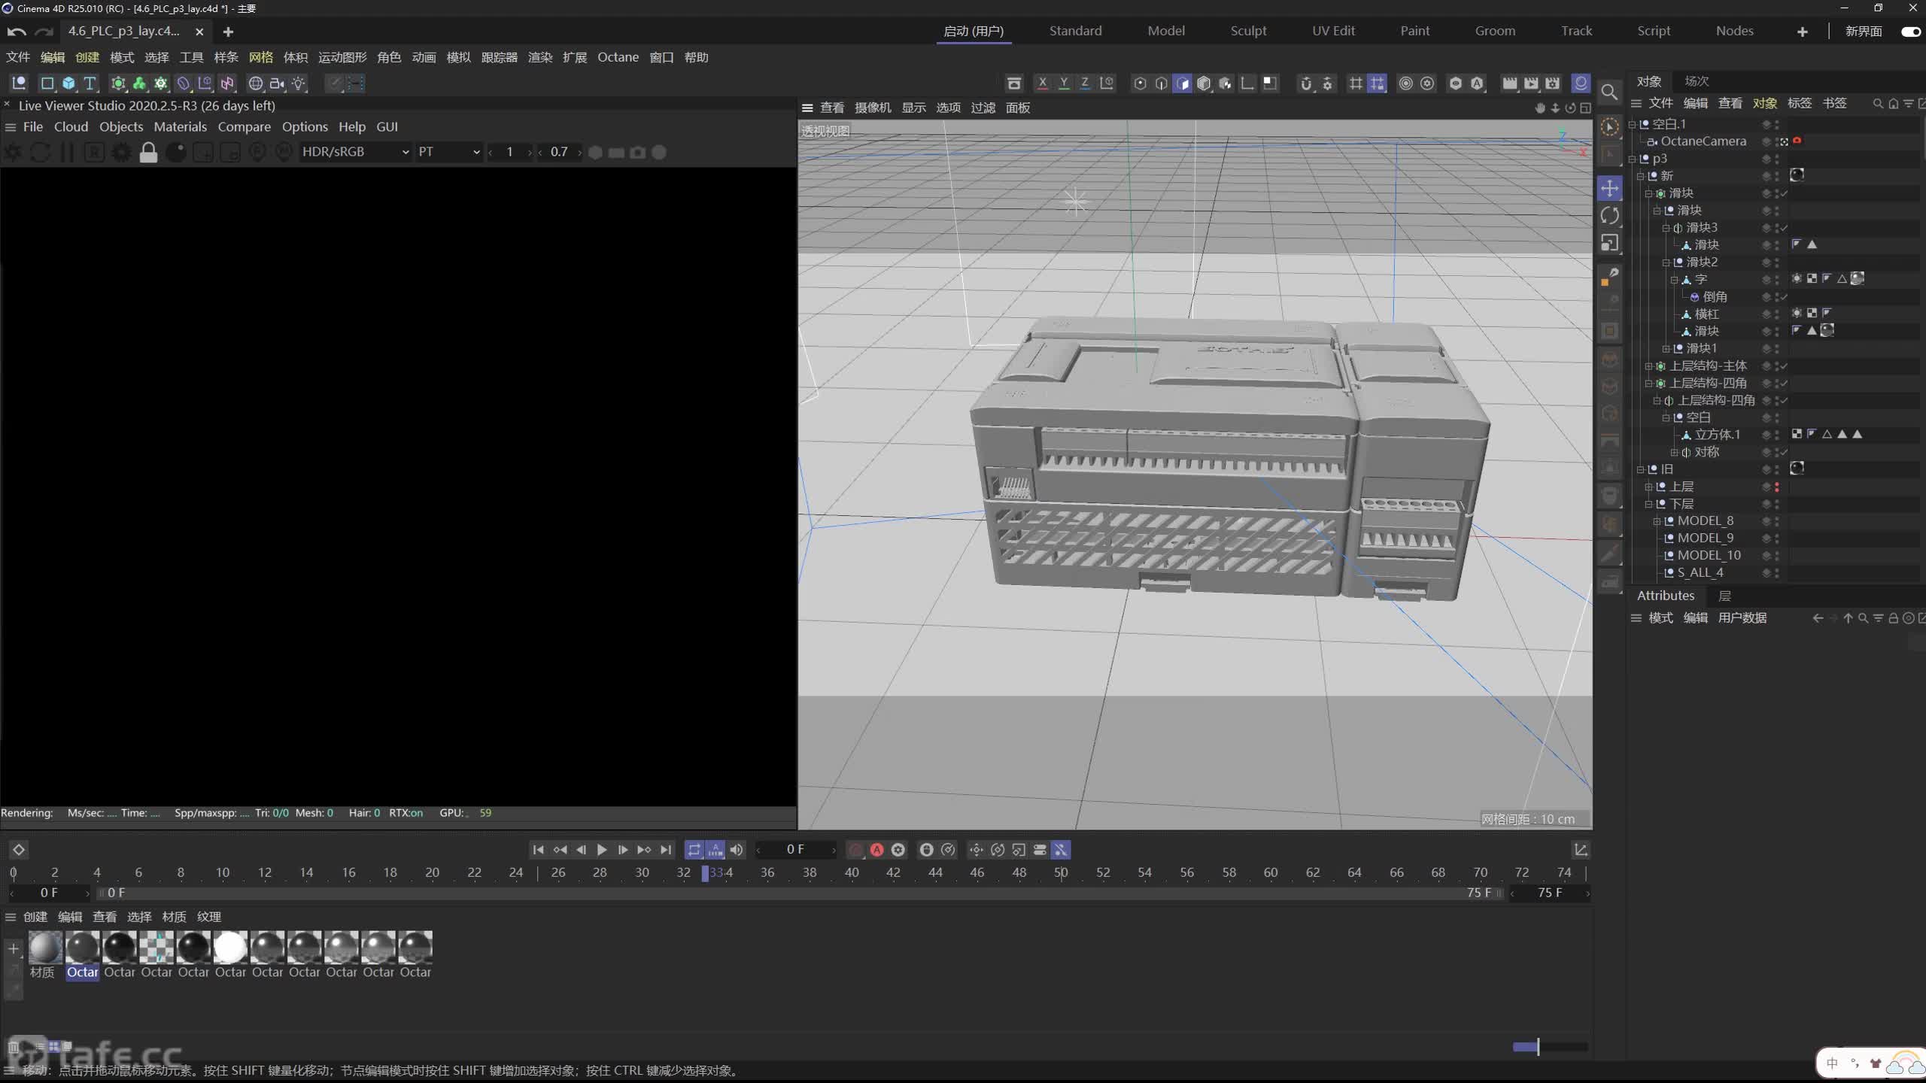Select the Move tool in side palette
Viewport: 1926px width, 1083px height.
(x=1609, y=188)
